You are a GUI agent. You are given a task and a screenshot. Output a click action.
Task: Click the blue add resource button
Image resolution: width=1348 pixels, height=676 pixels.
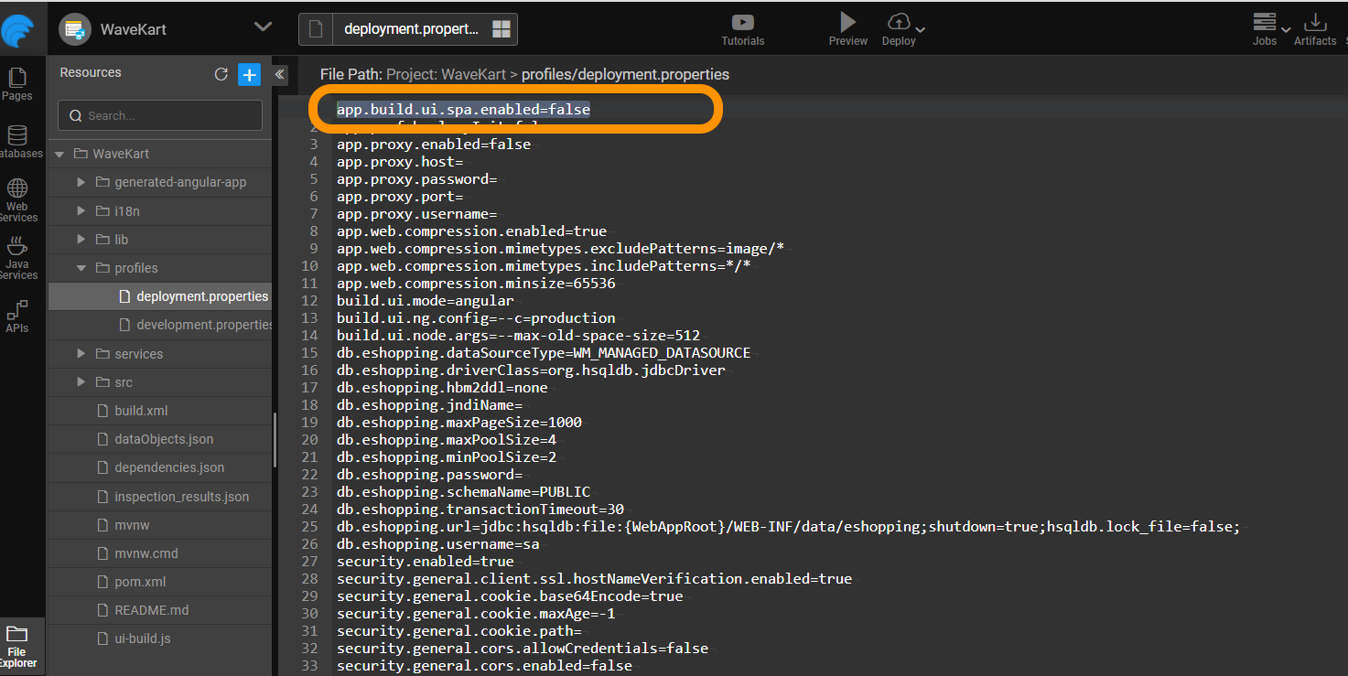249,74
